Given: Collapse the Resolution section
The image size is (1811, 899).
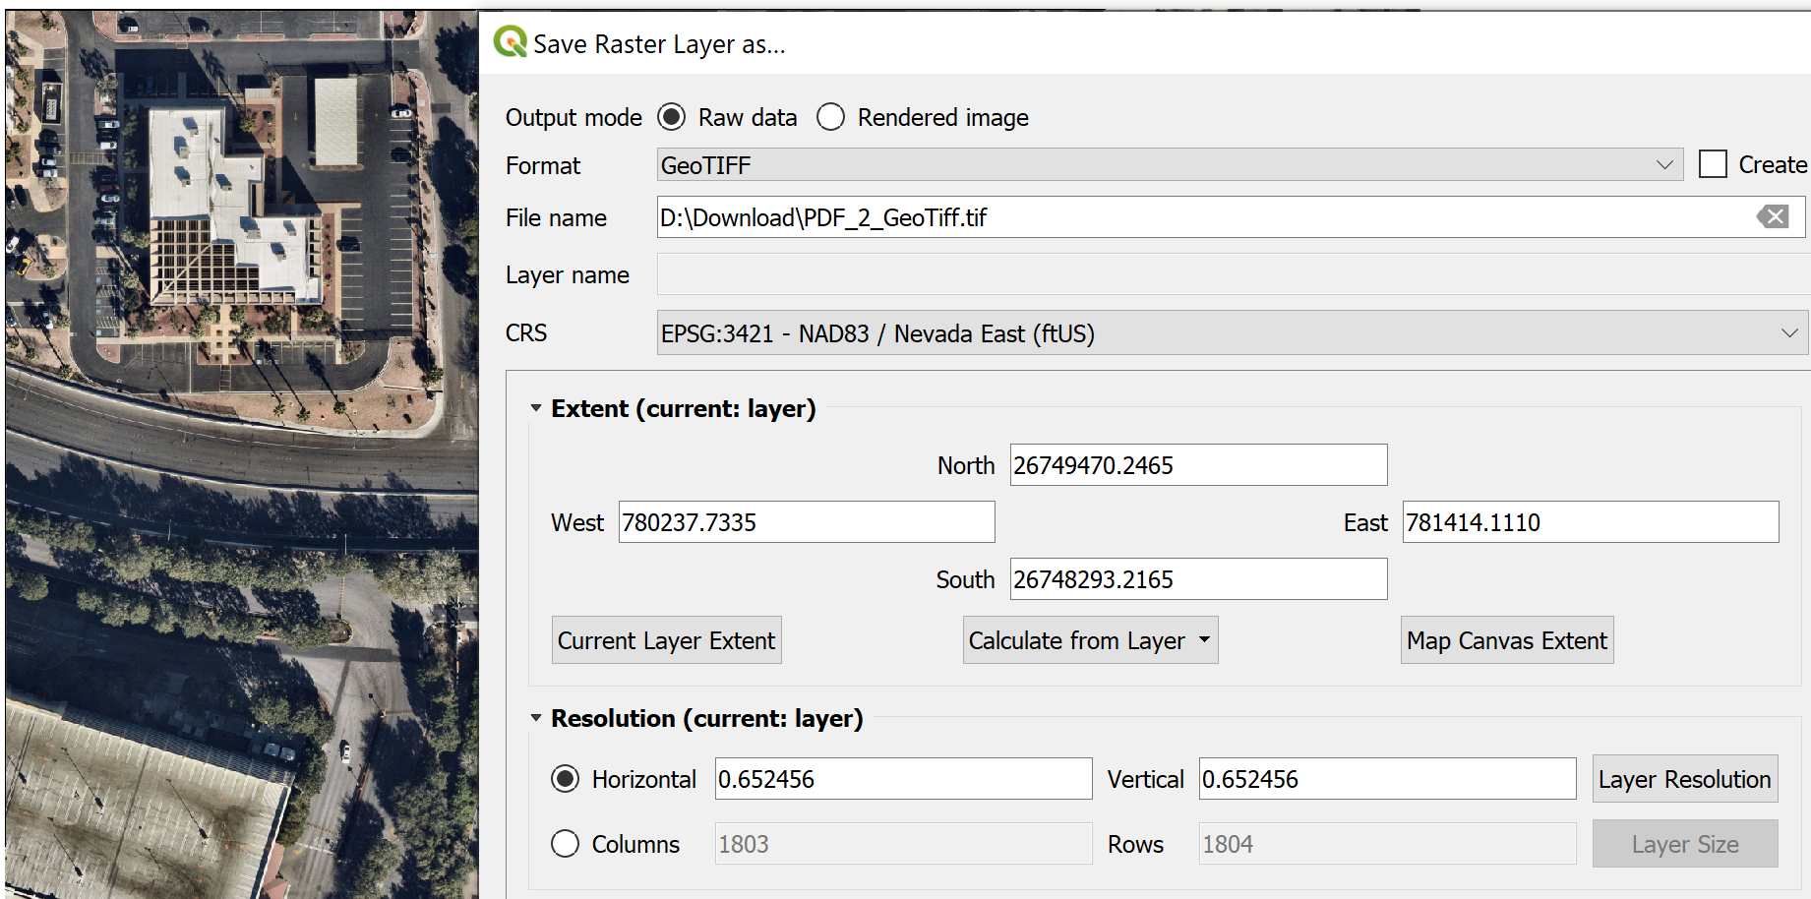Looking at the screenshot, I should pyautogui.click(x=536, y=718).
